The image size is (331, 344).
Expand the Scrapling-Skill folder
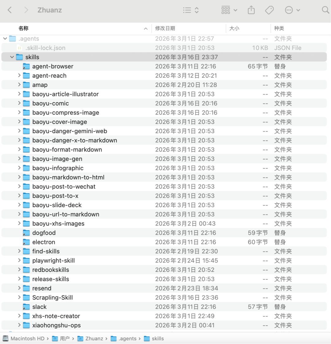tap(19, 298)
